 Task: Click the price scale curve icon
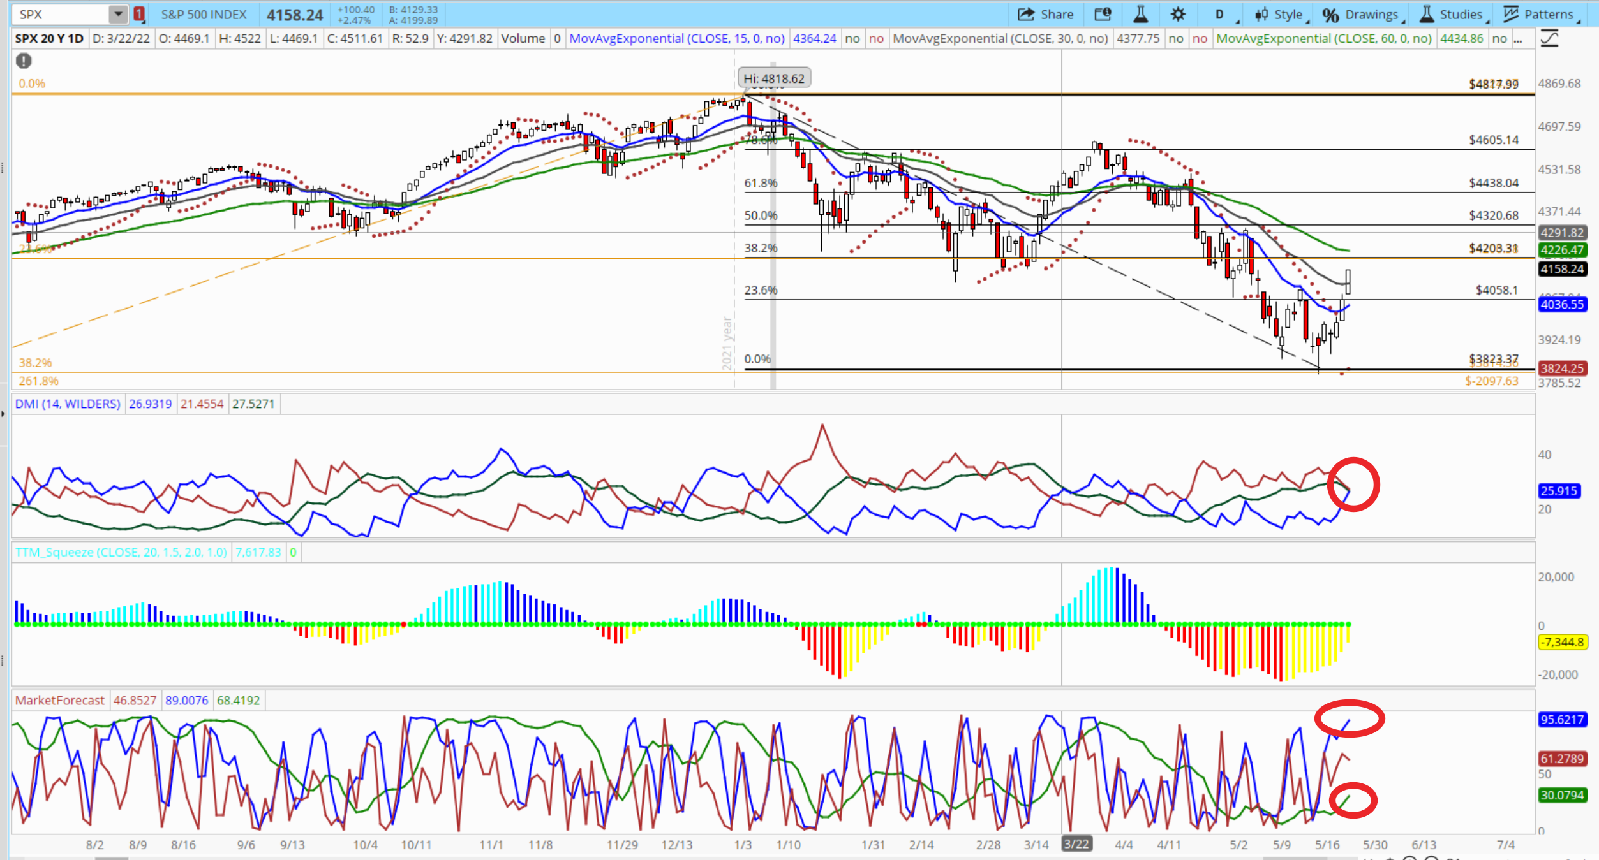click(x=1549, y=40)
